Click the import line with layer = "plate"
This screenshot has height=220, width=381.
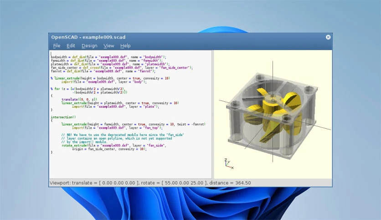coord(115,106)
